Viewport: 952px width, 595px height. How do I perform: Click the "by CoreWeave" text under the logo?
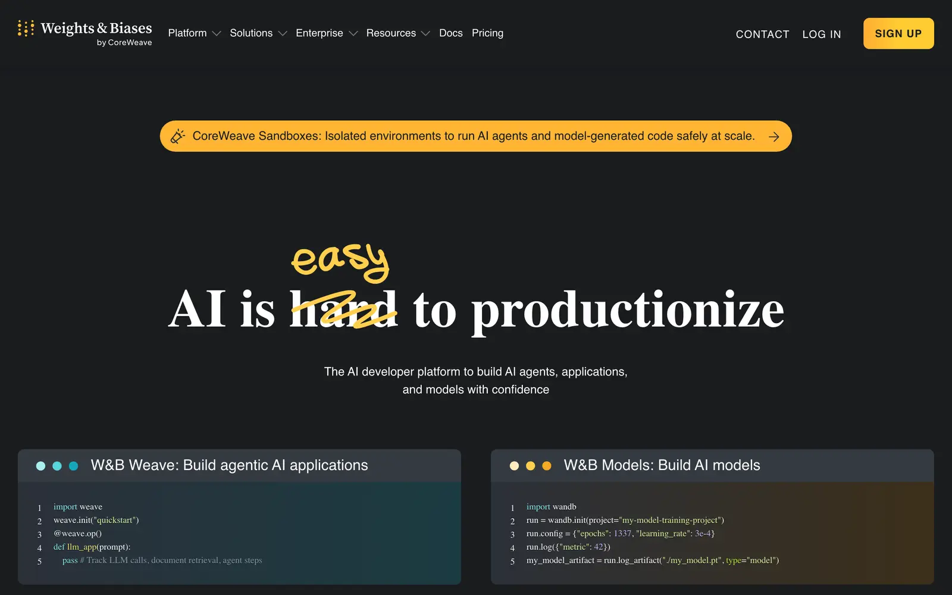pos(124,43)
